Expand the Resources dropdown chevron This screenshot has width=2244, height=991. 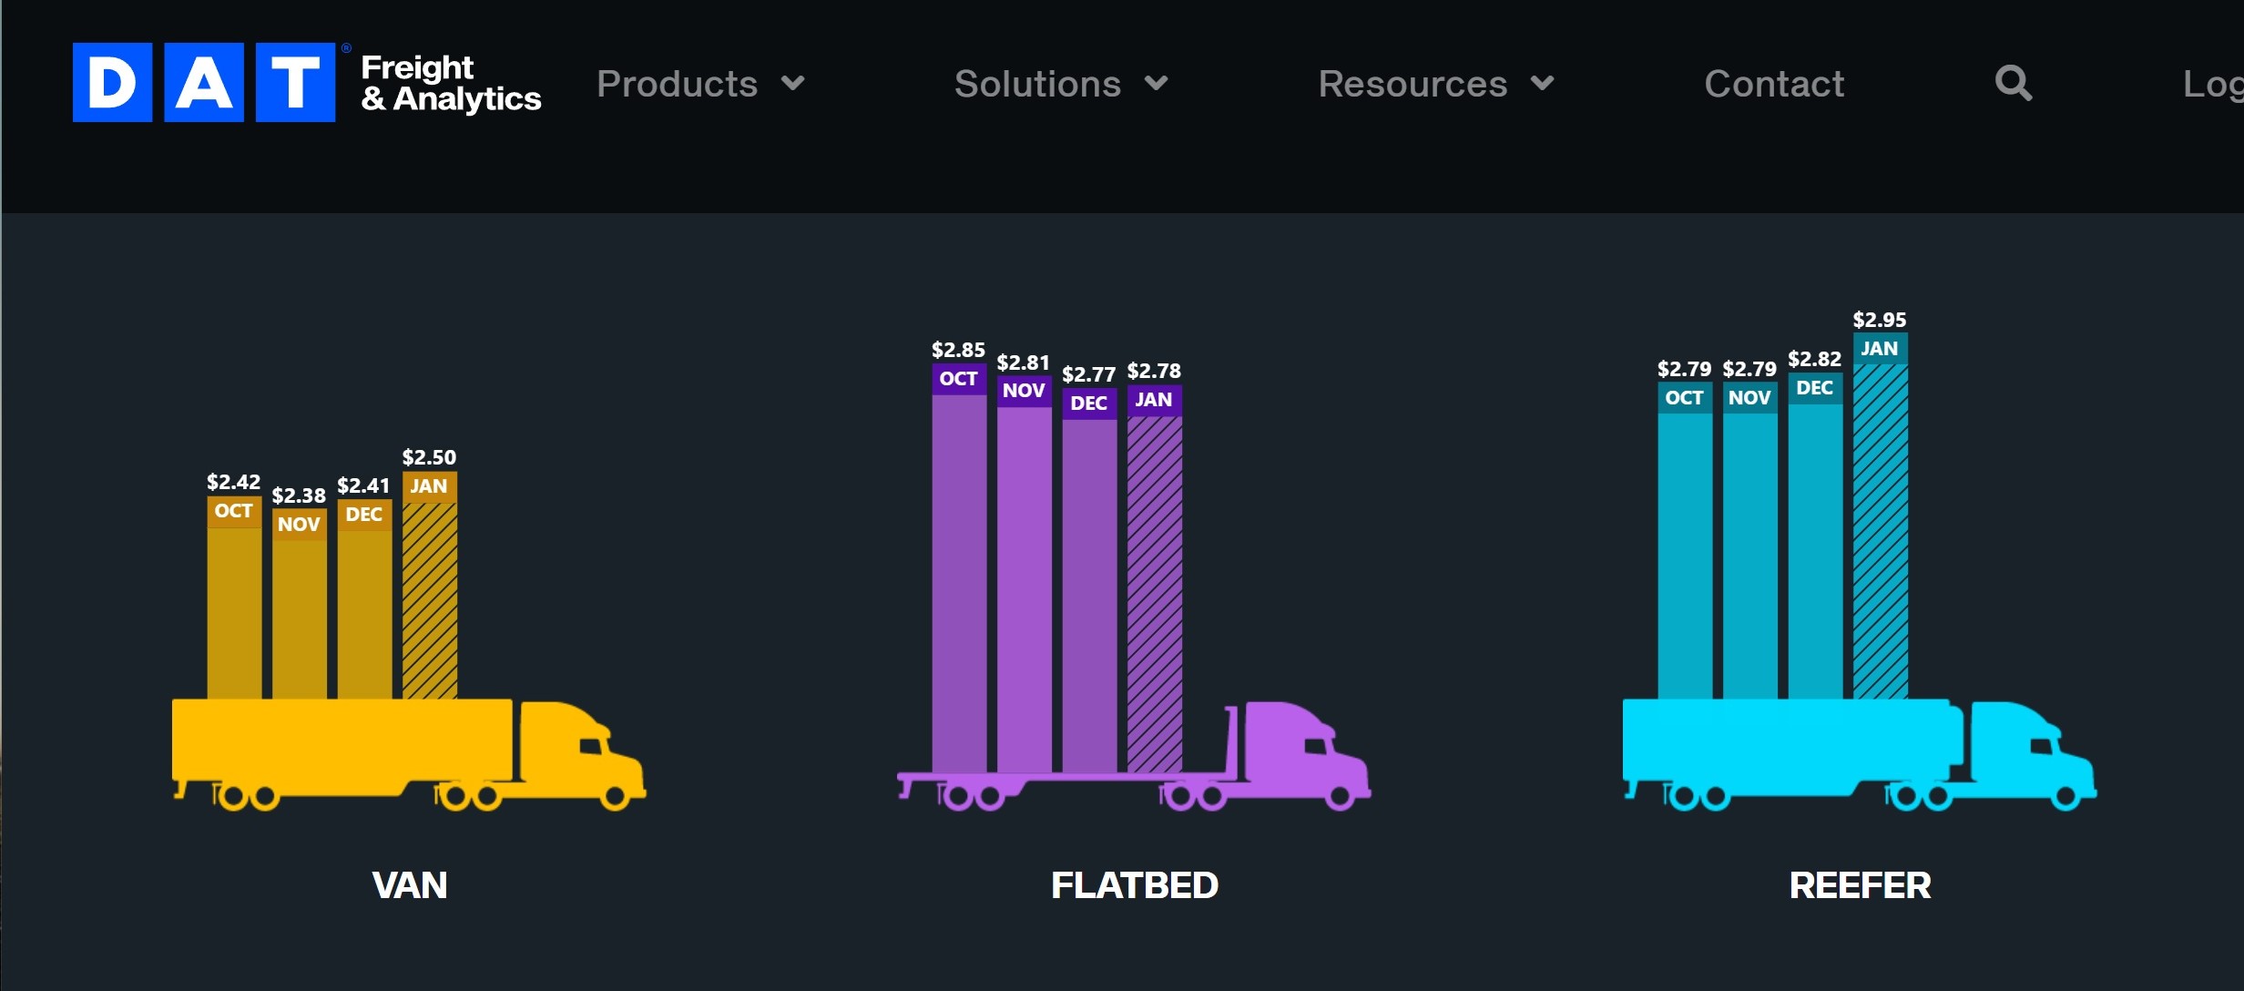(x=1543, y=83)
